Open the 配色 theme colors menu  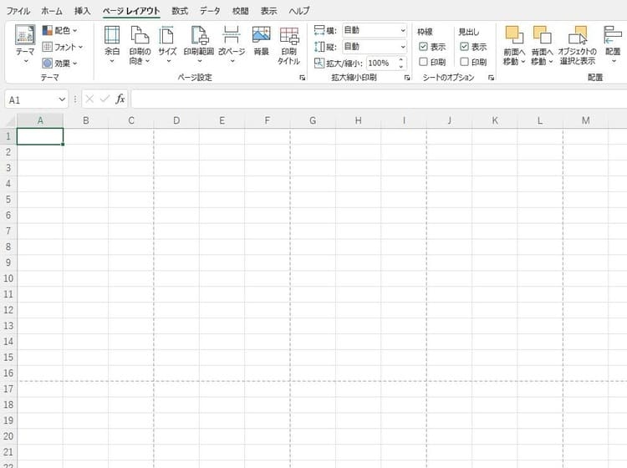60,30
